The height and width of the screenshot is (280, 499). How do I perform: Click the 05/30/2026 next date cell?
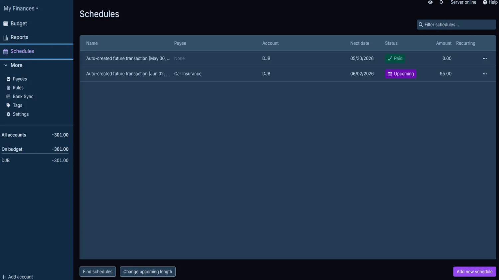pos(362,58)
